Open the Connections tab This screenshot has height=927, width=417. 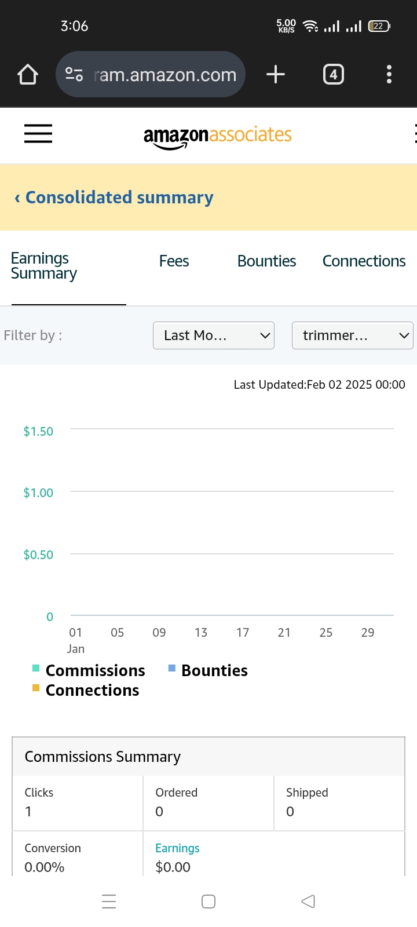(x=364, y=261)
